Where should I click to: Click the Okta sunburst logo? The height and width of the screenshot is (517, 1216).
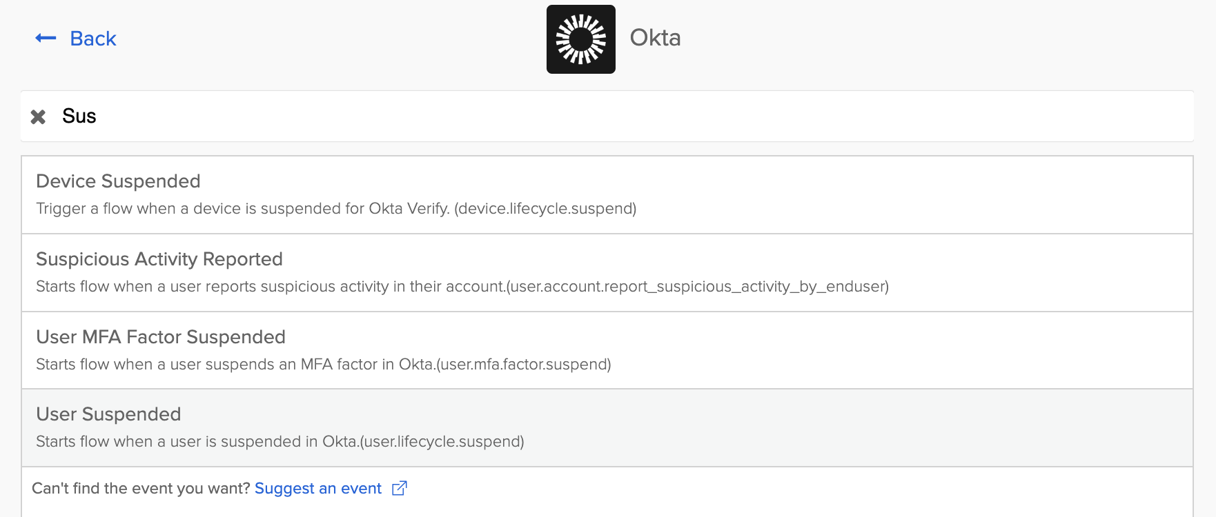click(580, 39)
